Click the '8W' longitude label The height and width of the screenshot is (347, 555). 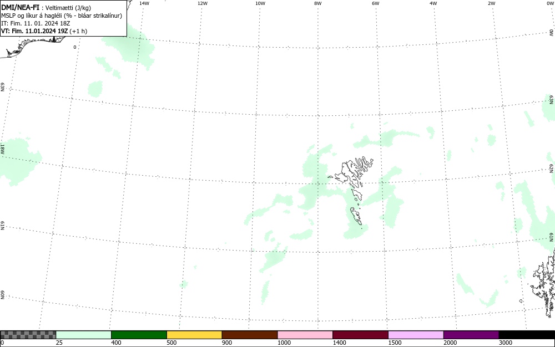point(317,3)
